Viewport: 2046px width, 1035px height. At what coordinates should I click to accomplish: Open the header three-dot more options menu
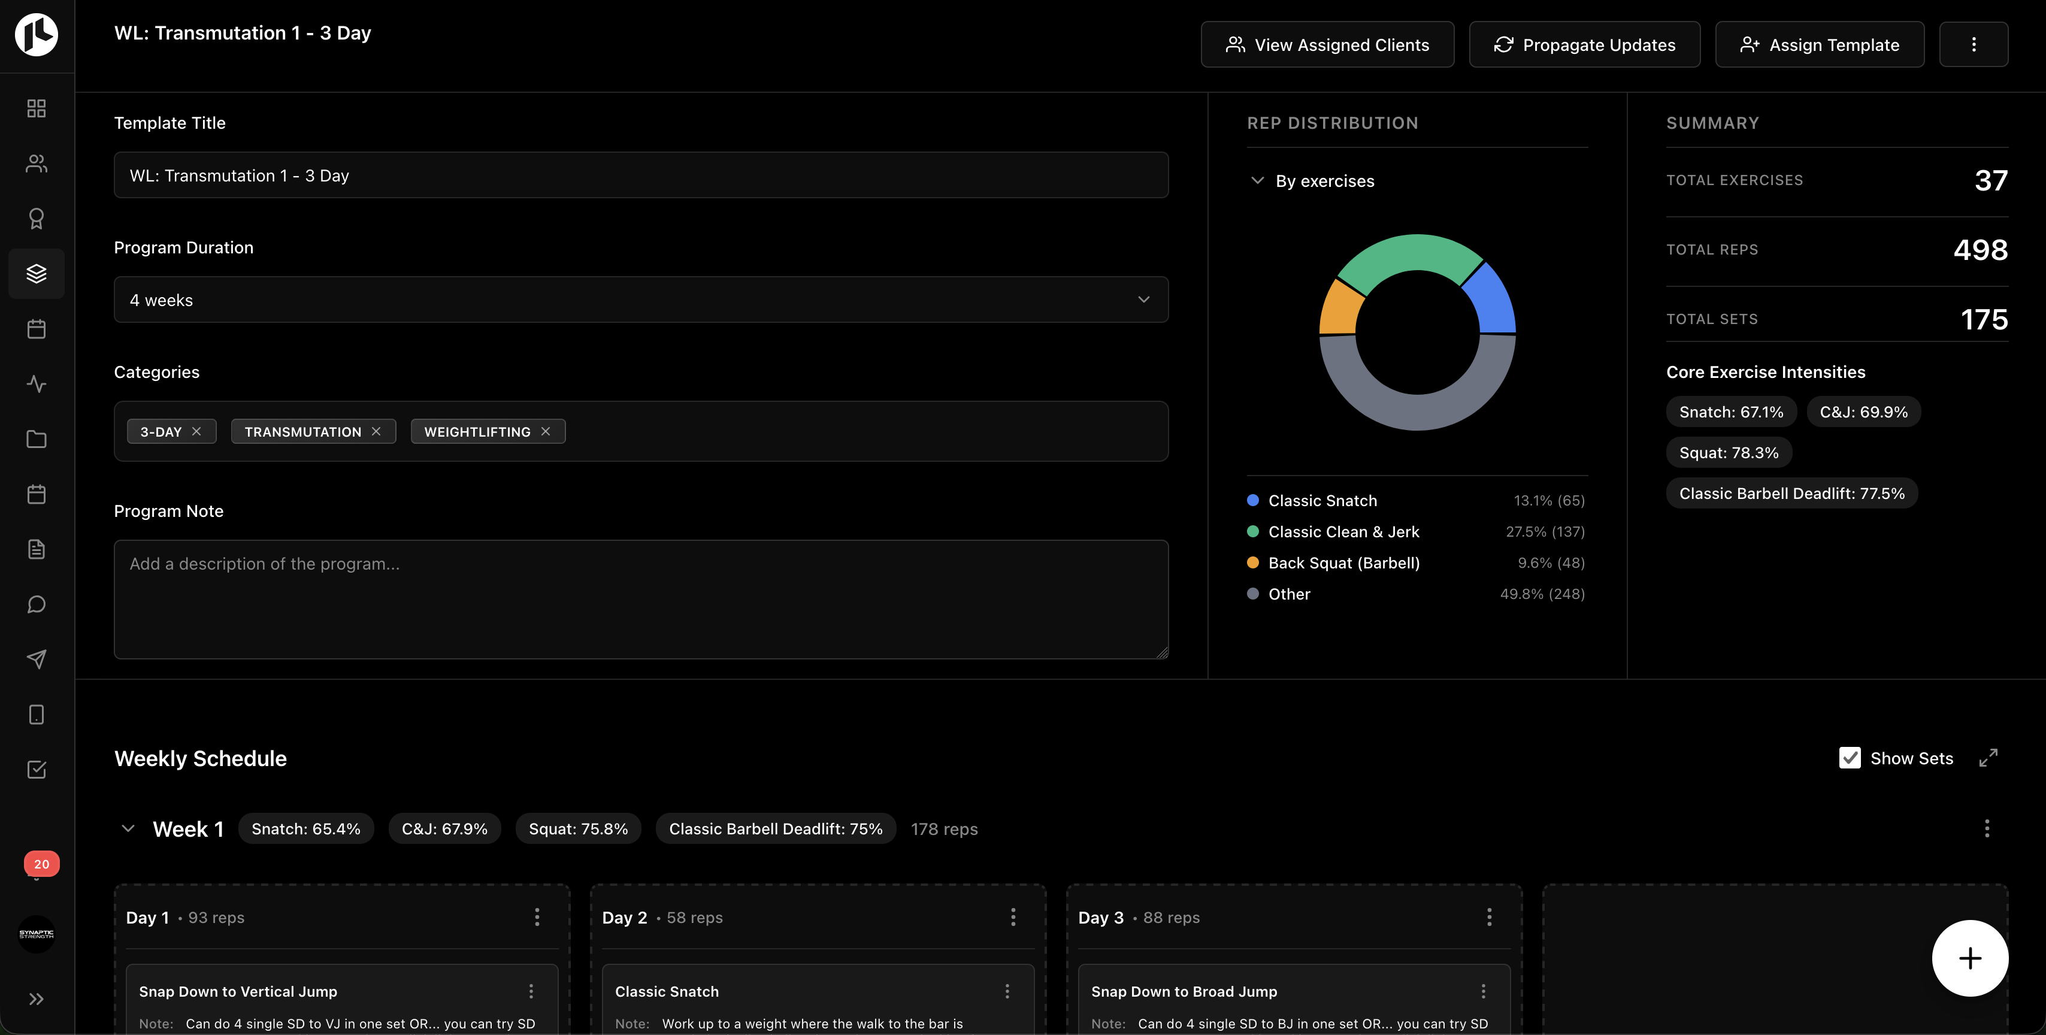1974,44
